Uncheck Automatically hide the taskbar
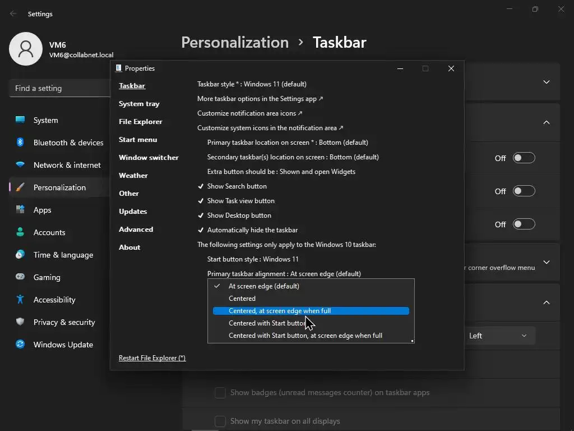Image resolution: width=574 pixels, height=431 pixels. 252,230
